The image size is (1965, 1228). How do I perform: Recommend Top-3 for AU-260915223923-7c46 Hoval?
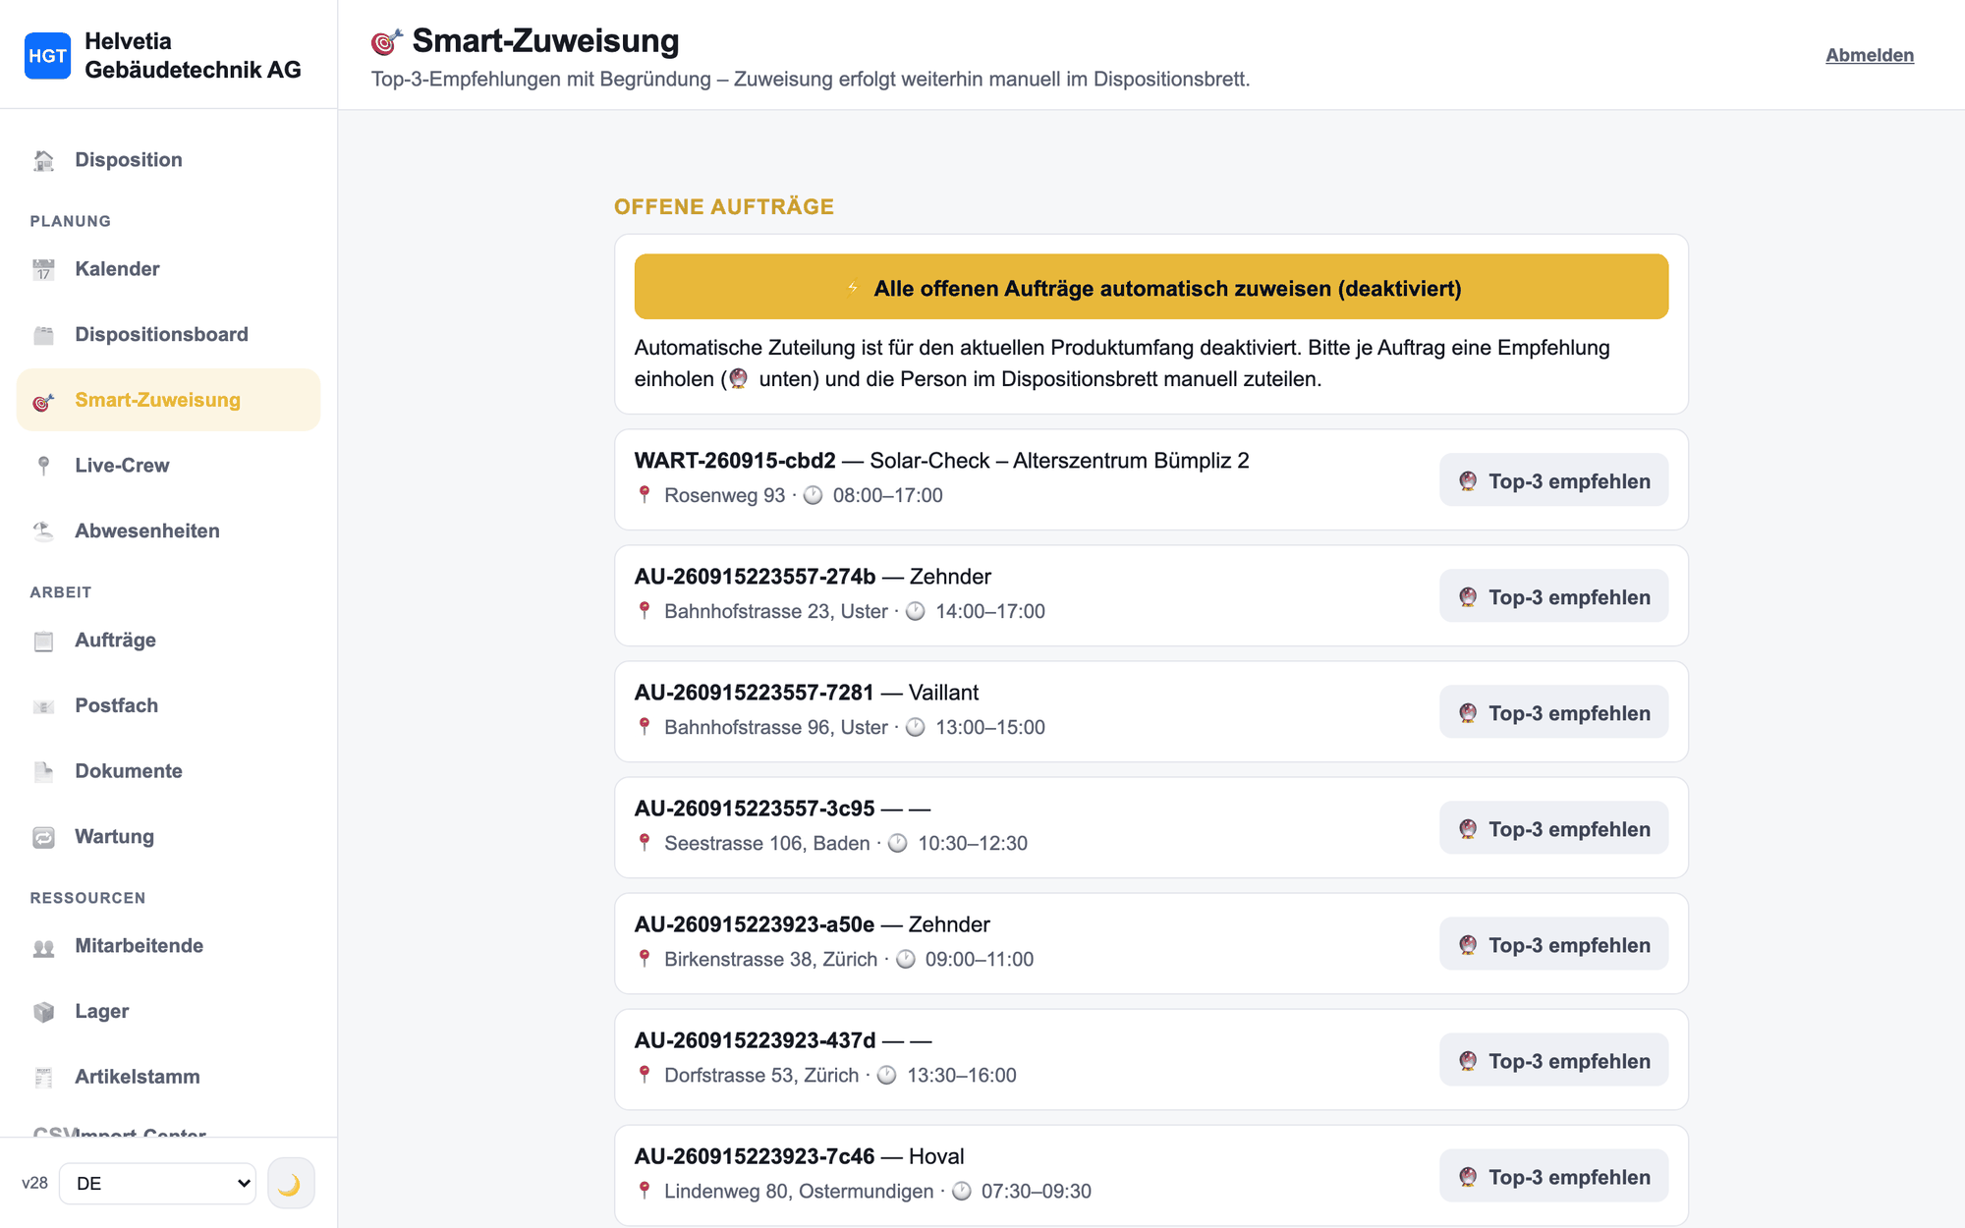click(x=1554, y=1176)
